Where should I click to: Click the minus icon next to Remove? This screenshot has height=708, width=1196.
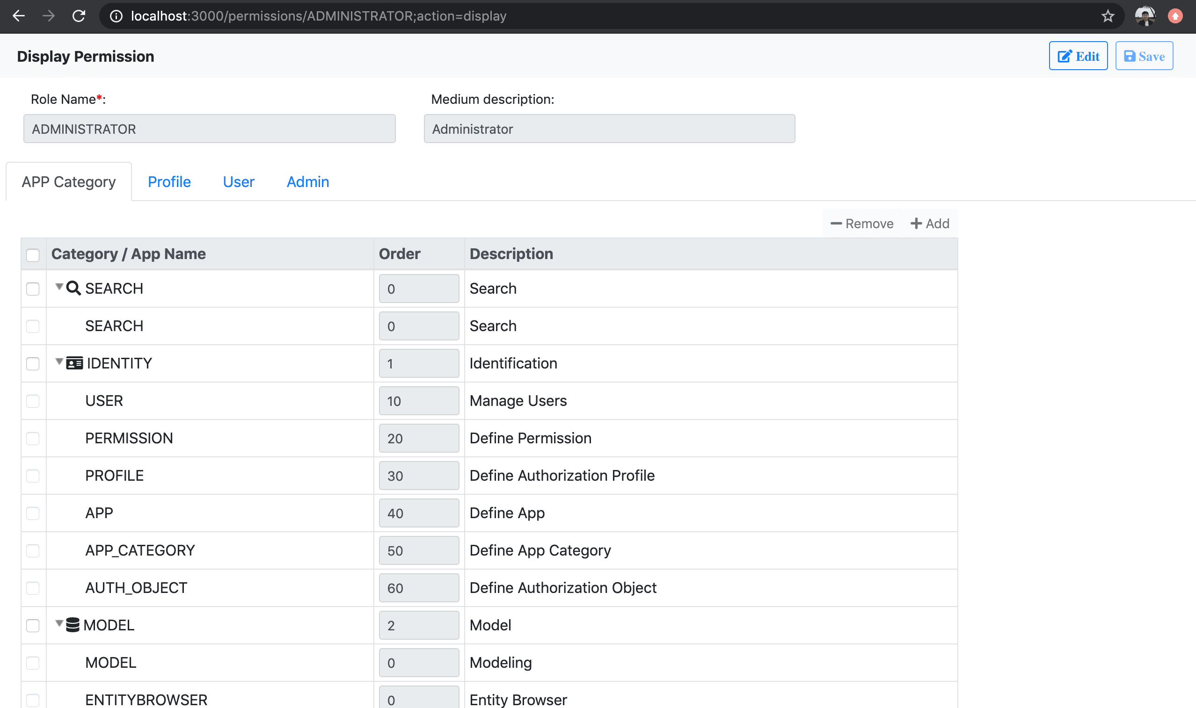click(x=836, y=223)
